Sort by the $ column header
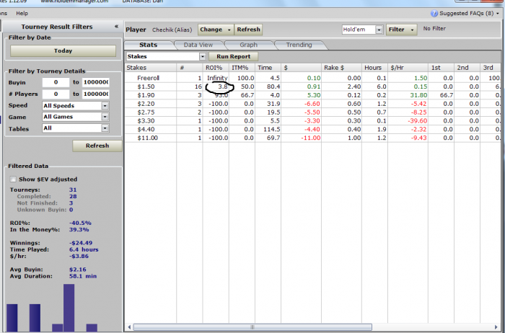Viewport: 505px width, 333px height. [x=301, y=68]
